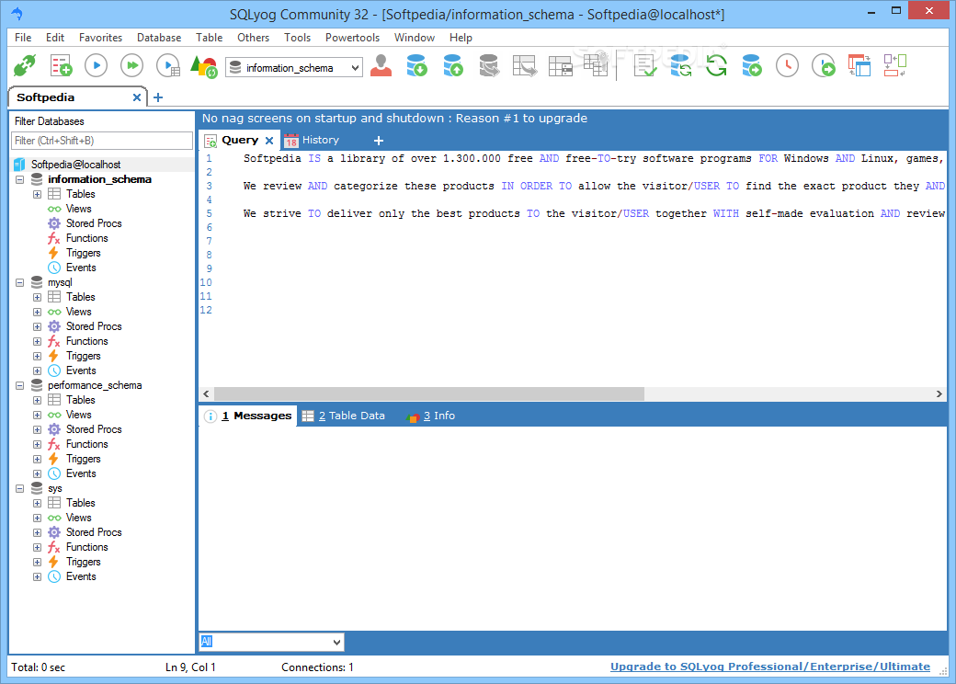This screenshot has width=956, height=684.
Task: Open the scheduled backup clock icon
Action: click(x=787, y=65)
